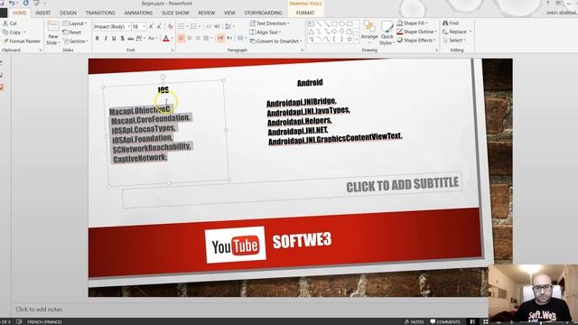Screen dimensions: 578x325
Task: Switch to the INSERT ribbon tab
Action: pos(43,13)
